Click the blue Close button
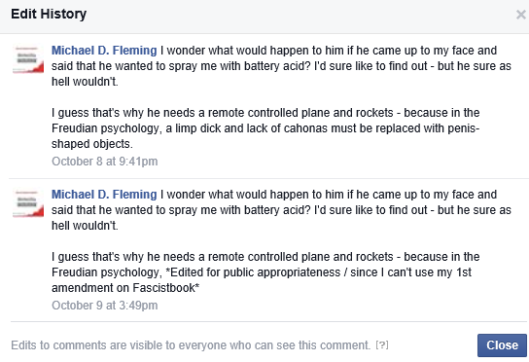The image size is (529, 362). point(502,345)
